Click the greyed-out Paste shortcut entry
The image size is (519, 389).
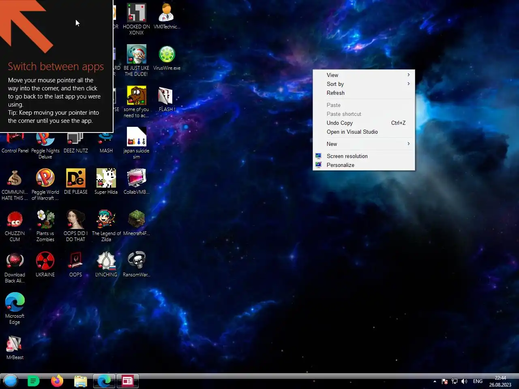[x=364, y=114]
